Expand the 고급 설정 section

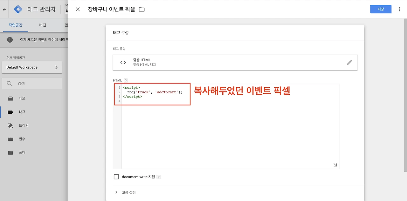coord(125,192)
